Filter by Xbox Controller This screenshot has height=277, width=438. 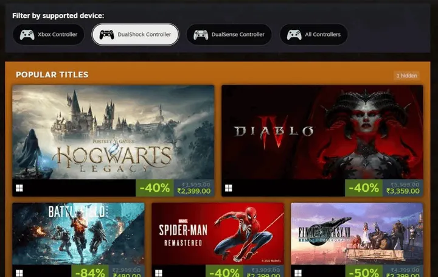tap(49, 35)
